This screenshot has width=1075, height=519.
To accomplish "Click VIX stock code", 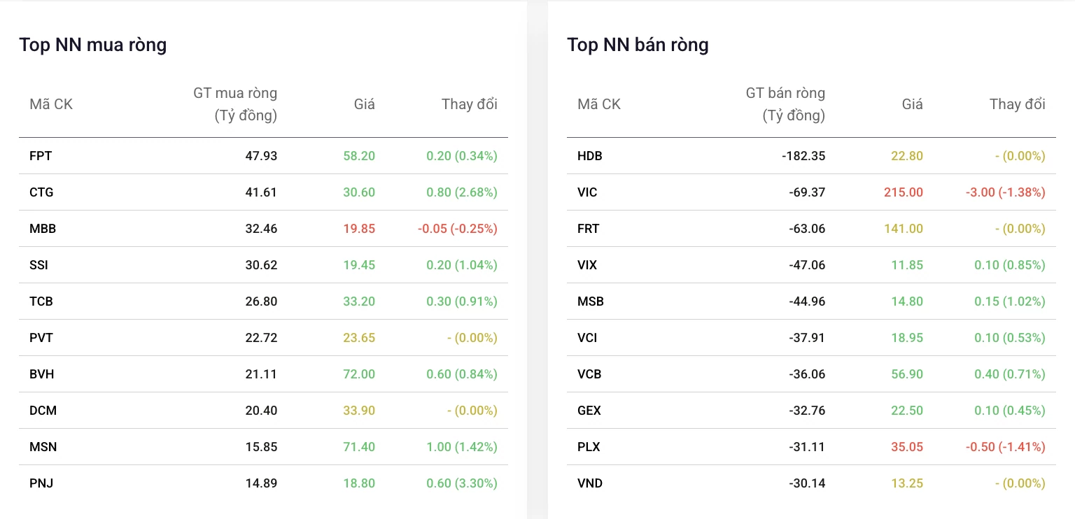I will (587, 265).
